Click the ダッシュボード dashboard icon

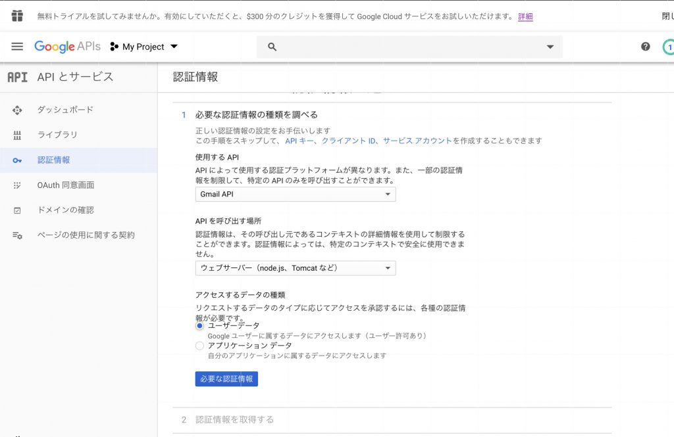click(17, 110)
